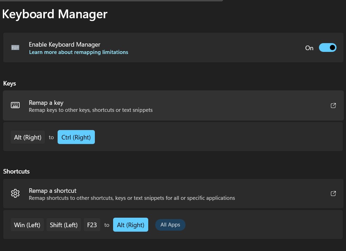Open the All Apps selector
346x251 pixels.
170,225
